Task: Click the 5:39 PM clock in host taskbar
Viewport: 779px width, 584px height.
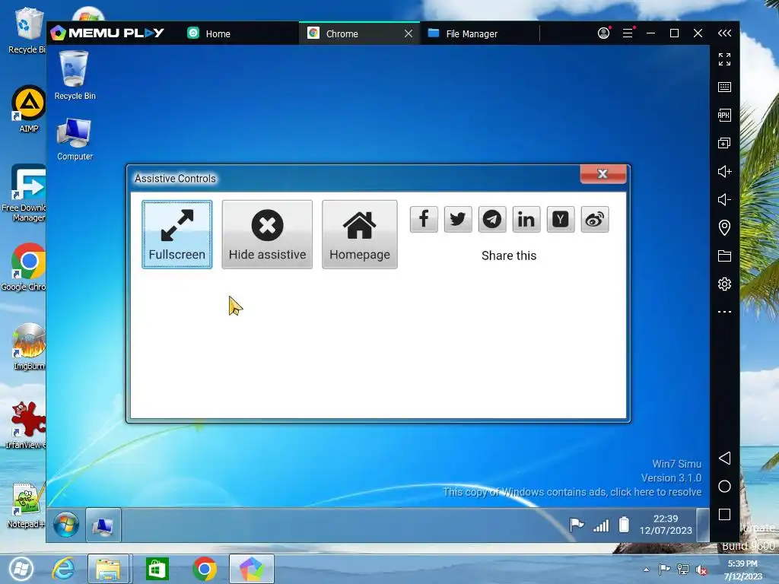Action: 742,570
